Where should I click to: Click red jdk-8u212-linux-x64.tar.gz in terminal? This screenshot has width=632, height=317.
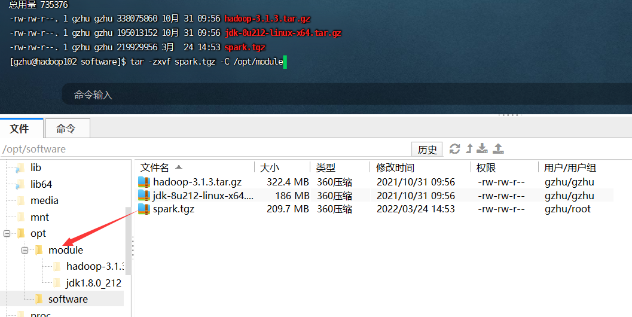(x=283, y=33)
